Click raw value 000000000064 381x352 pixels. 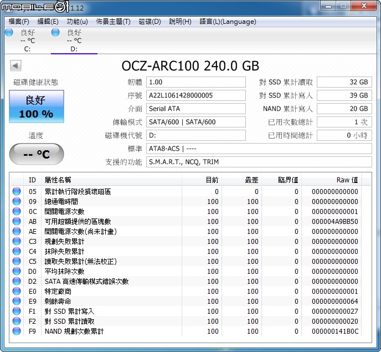pos(335,302)
